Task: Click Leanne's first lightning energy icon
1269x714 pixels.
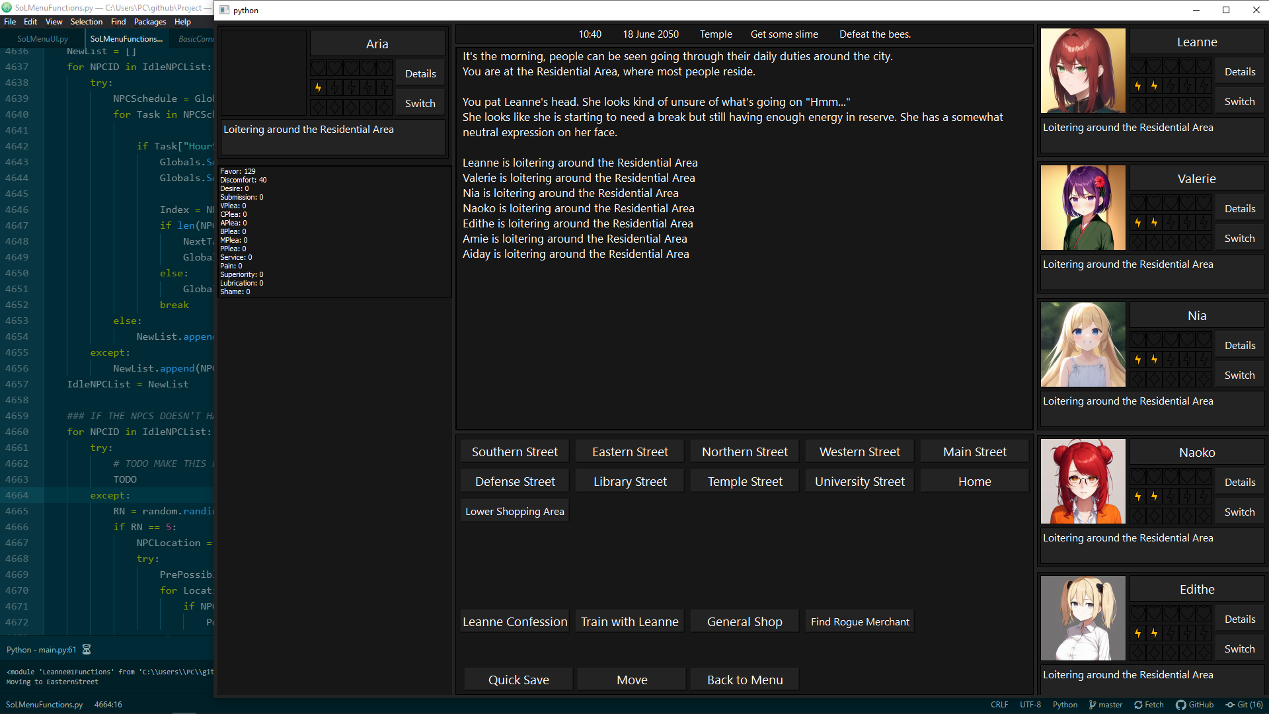Action: point(1137,86)
